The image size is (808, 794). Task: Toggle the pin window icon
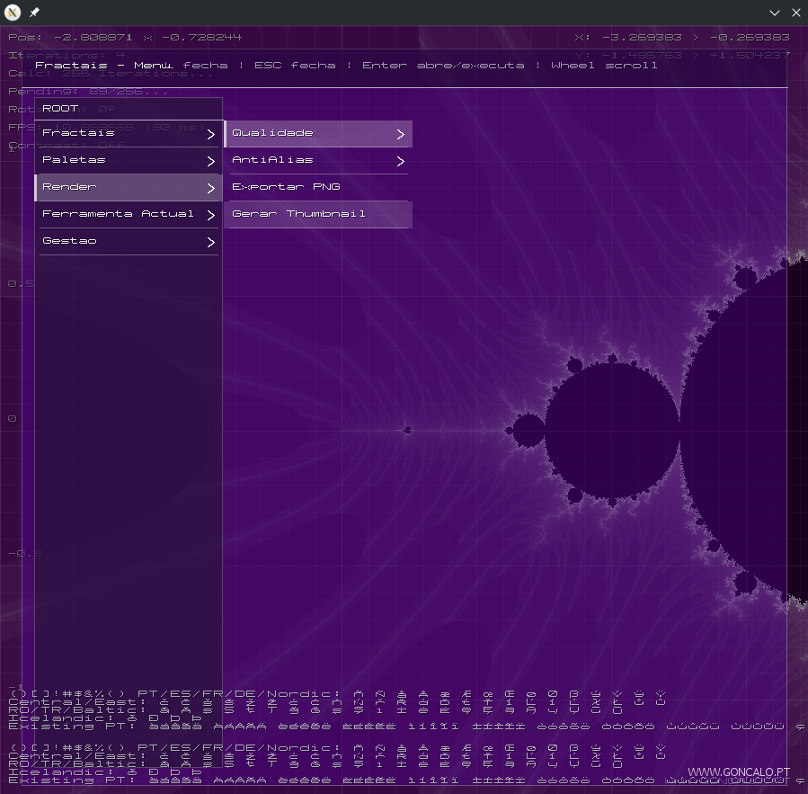coord(34,13)
